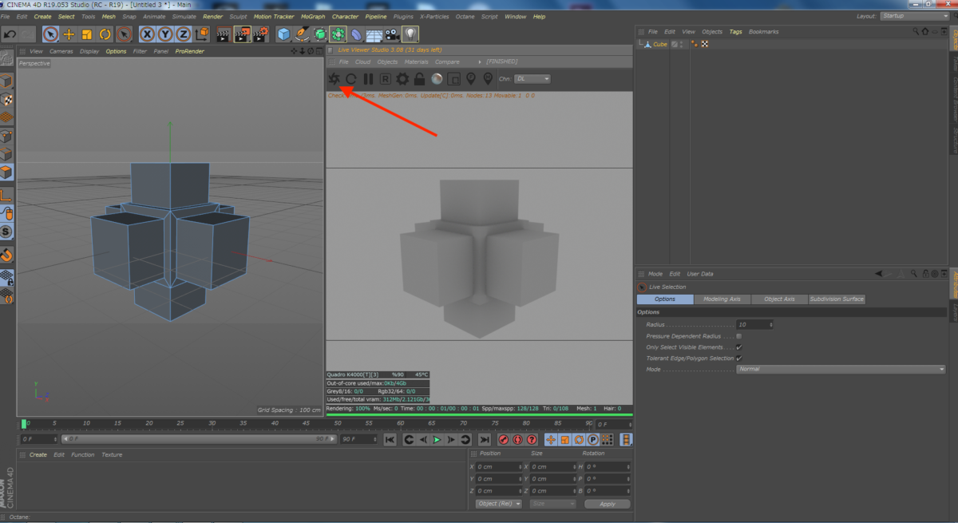Click the record active objects red button
Screen dimensions: 958x523
point(504,439)
